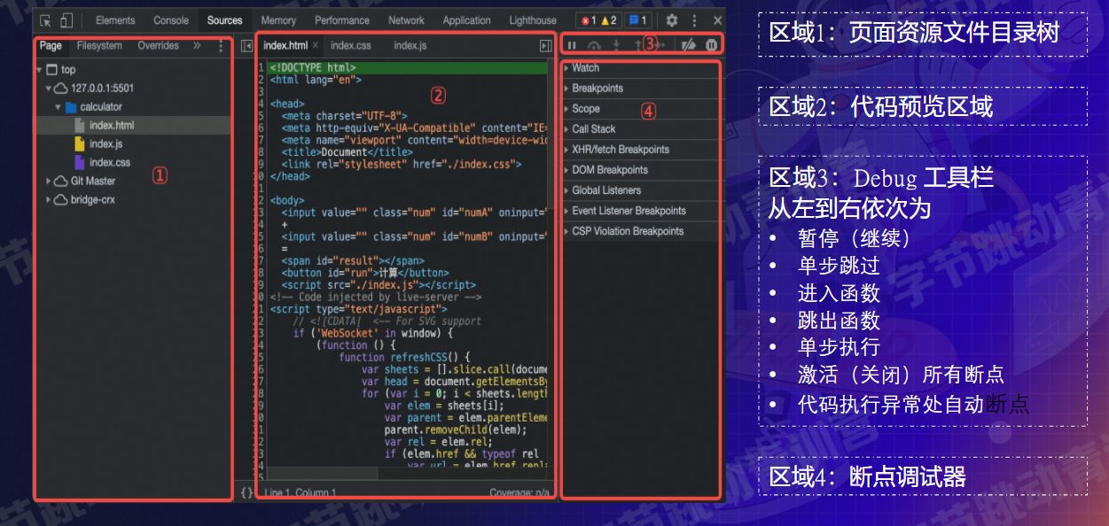The image size is (1109, 526).
Task: Toggle deactivate all breakpoints
Action: (x=687, y=45)
